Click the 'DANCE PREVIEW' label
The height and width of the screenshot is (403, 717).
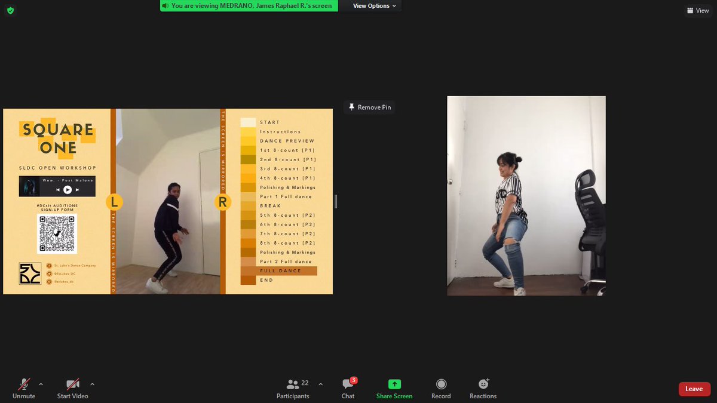(x=287, y=141)
